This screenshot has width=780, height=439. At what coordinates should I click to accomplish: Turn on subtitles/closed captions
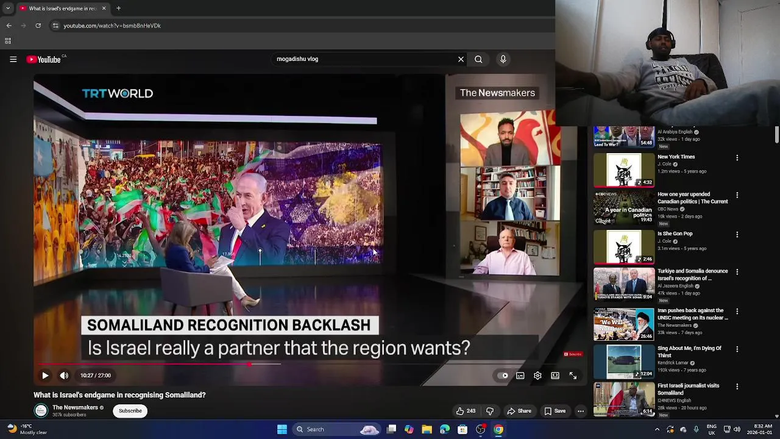[520, 376]
